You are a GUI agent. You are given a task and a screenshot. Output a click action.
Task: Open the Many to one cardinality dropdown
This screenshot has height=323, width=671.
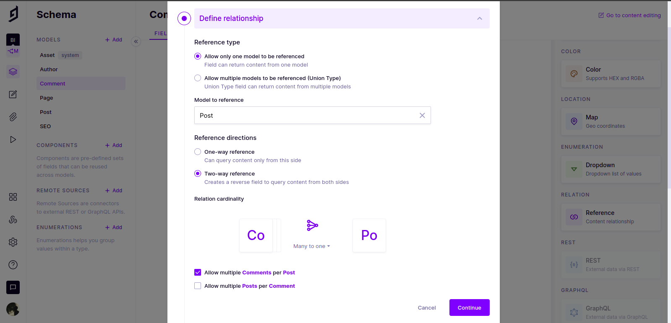(312, 246)
